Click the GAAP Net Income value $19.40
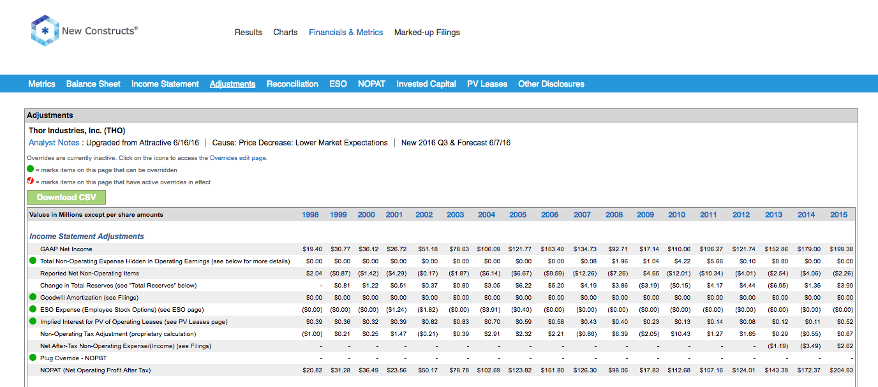Screen dimensions: 878x387 coord(313,249)
